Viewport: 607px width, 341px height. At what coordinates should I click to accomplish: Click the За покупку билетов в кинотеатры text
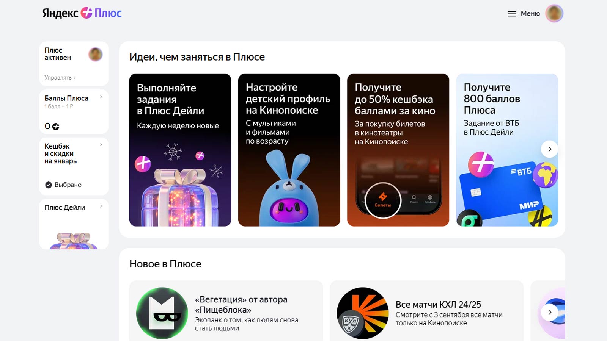tap(390, 133)
